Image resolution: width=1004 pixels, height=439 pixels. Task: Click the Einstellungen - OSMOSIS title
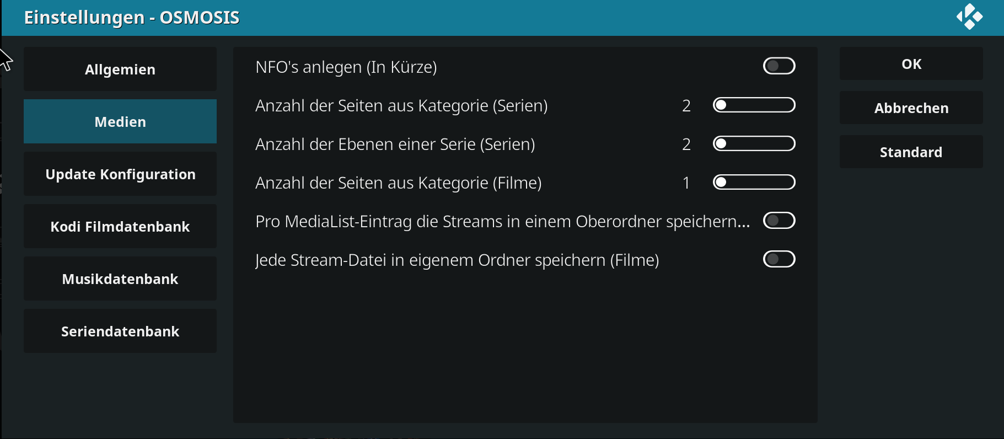[132, 18]
